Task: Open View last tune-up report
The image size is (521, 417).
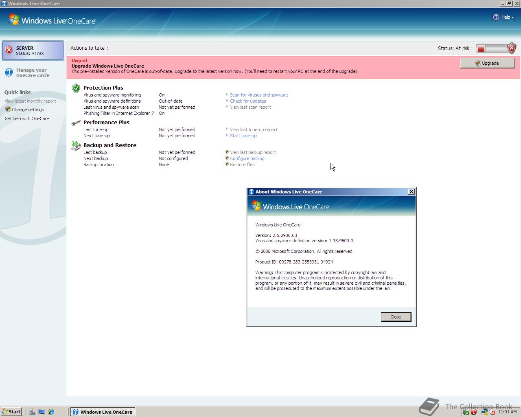Action: coord(254,129)
